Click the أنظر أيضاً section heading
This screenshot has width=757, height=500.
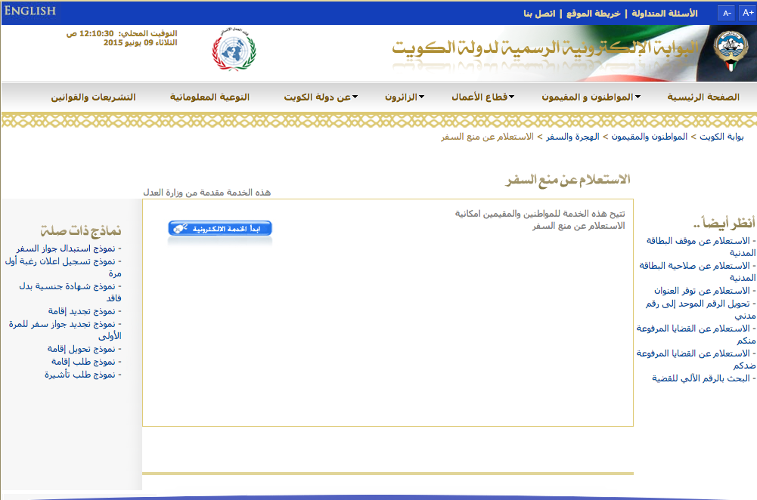coord(724,223)
